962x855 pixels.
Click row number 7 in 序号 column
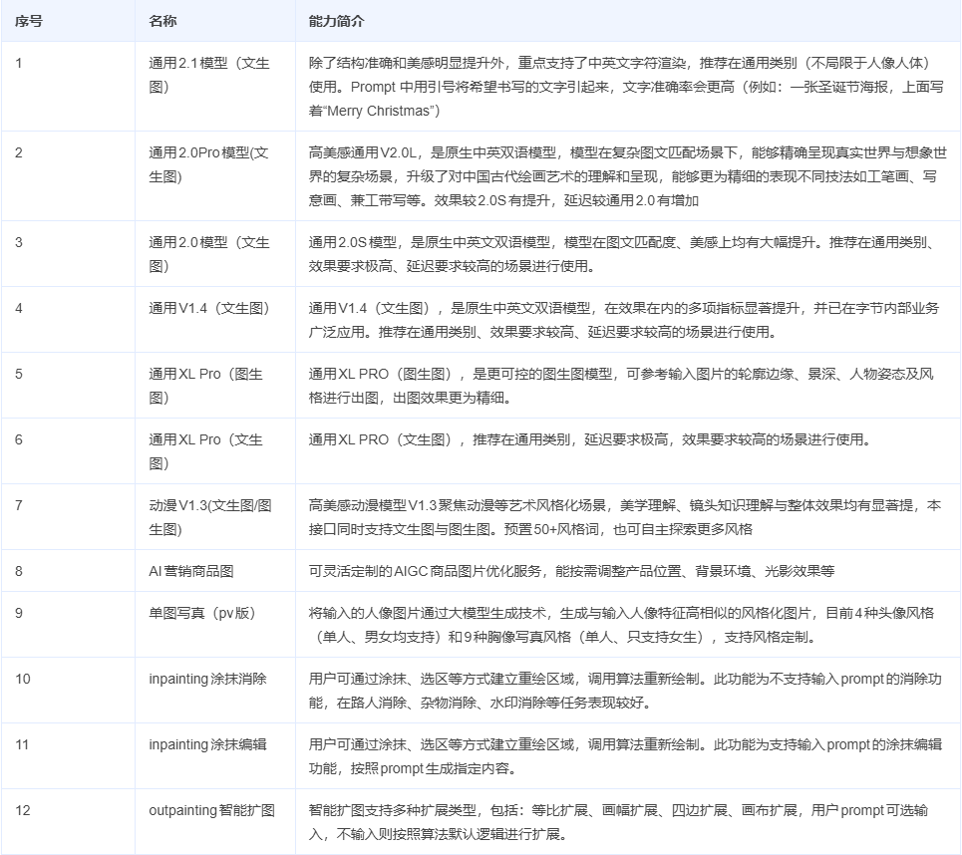click(18, 505)
